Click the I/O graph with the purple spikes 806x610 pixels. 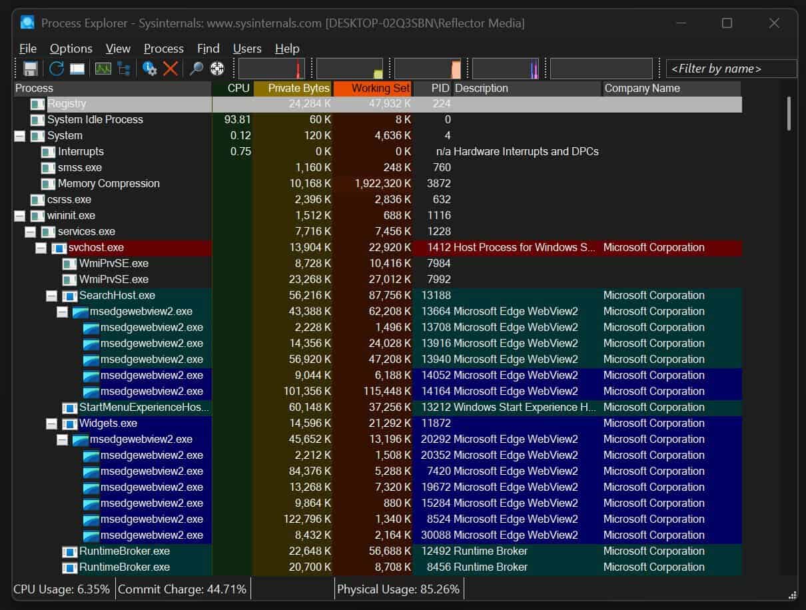point(506,69)
